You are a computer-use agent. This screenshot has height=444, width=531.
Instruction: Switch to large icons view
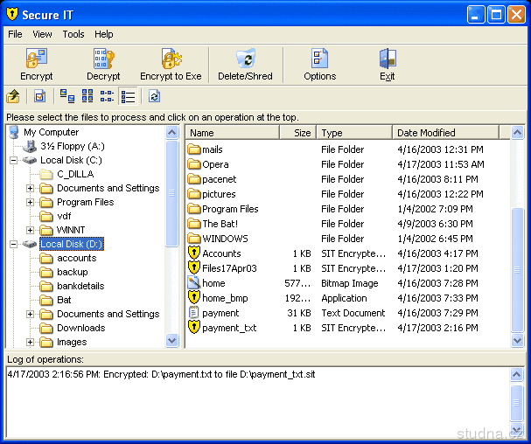point(67,96)
